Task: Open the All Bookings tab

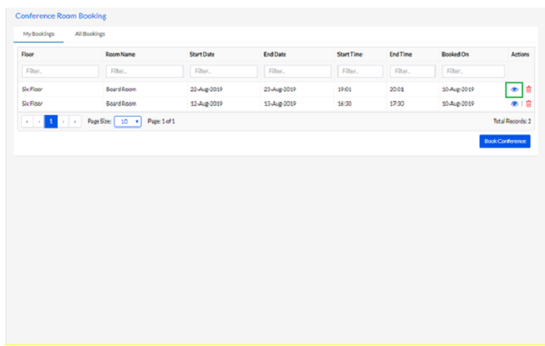Action: pos(90,34)
